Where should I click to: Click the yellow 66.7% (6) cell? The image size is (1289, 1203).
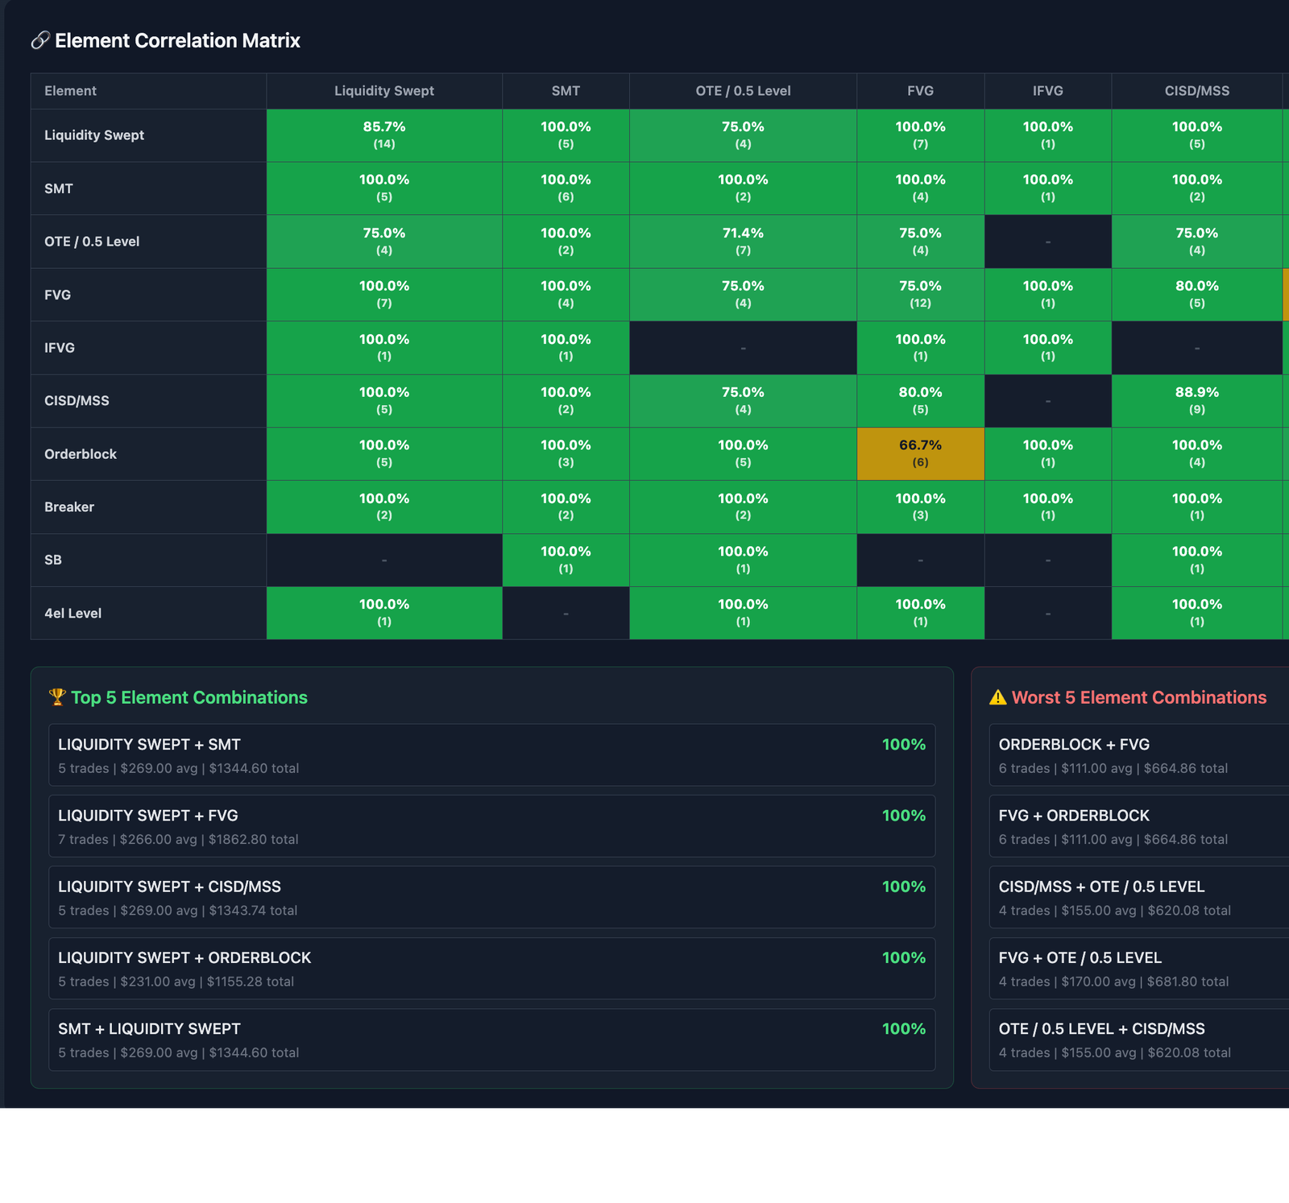point(921,454)
